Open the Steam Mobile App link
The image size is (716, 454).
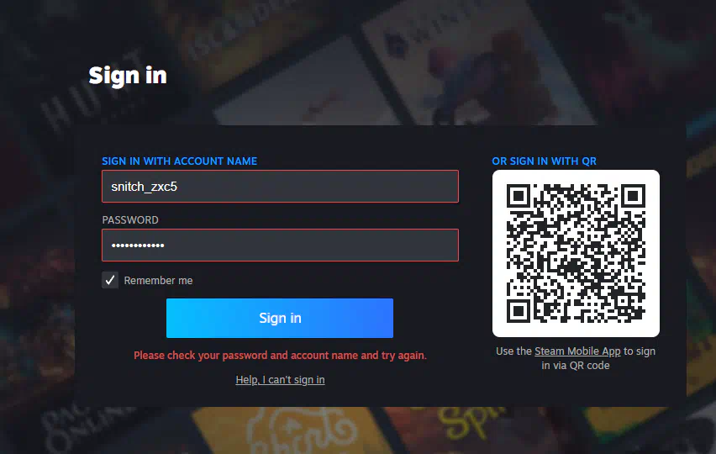577,351
